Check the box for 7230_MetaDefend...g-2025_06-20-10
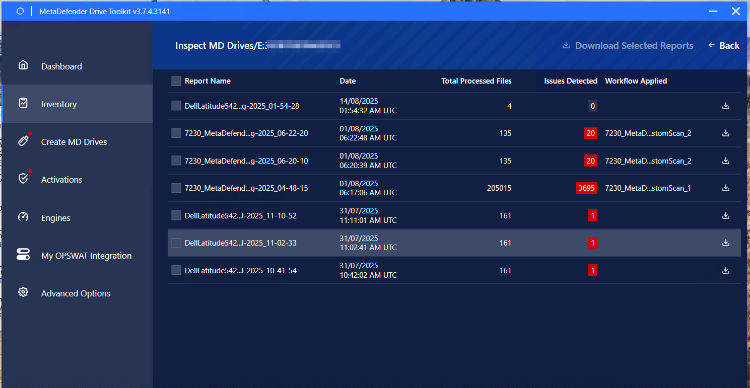 tap(176, 161)
